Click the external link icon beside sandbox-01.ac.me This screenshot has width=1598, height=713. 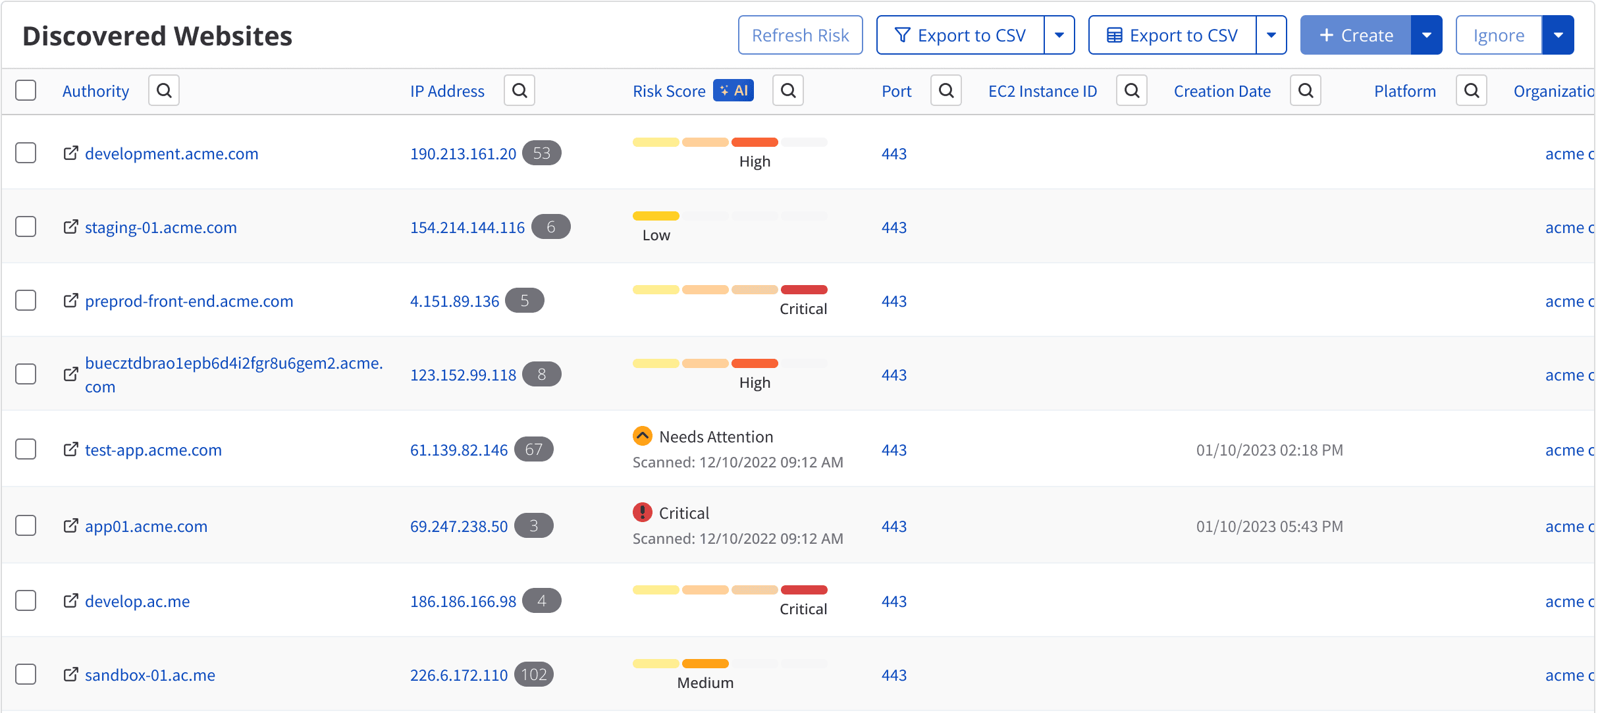tap(71, 674)
